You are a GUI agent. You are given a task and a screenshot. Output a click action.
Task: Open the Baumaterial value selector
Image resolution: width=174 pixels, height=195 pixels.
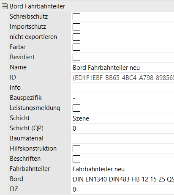pos(122,139)
